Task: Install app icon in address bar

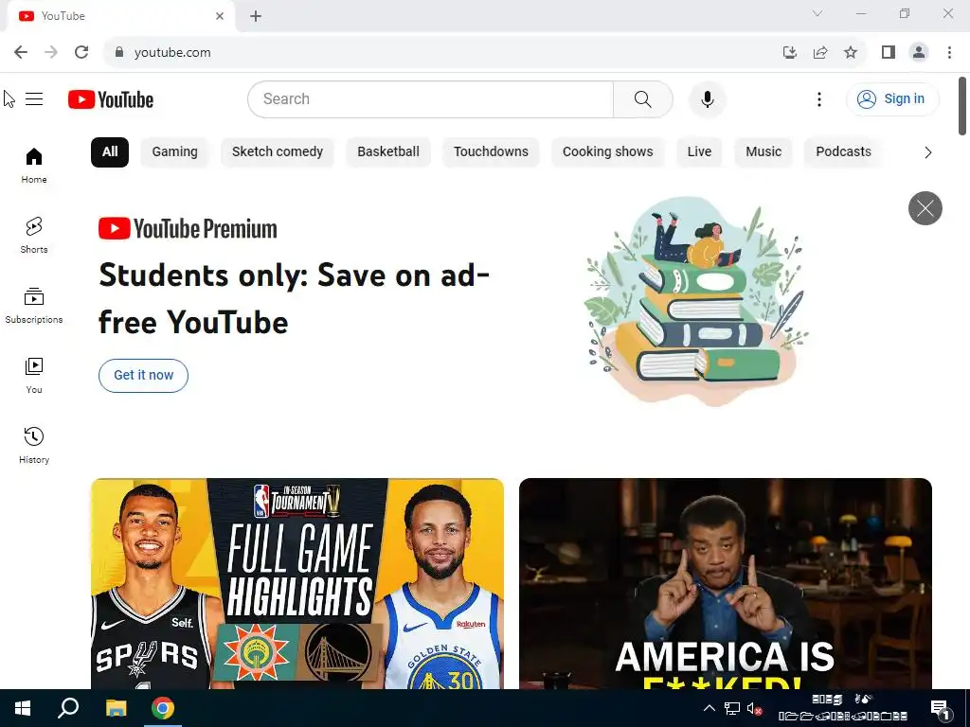Action: coord(789,52)
